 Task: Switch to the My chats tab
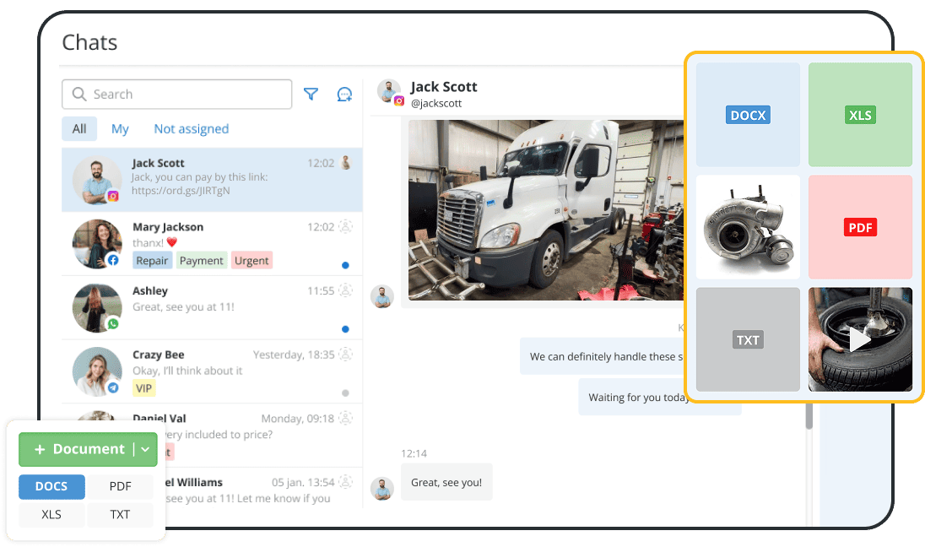120,128
